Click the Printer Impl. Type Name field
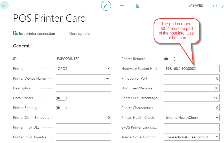The width and height of the screenshot is (224, 143). pos(83,137)
